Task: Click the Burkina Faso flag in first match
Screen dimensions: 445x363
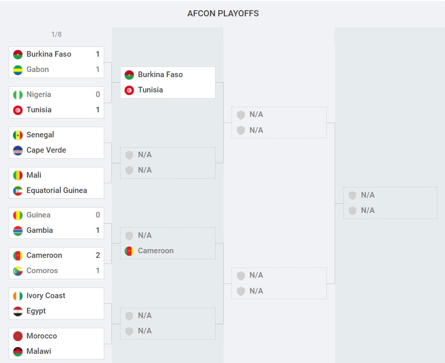Action: tap(18, 54)
